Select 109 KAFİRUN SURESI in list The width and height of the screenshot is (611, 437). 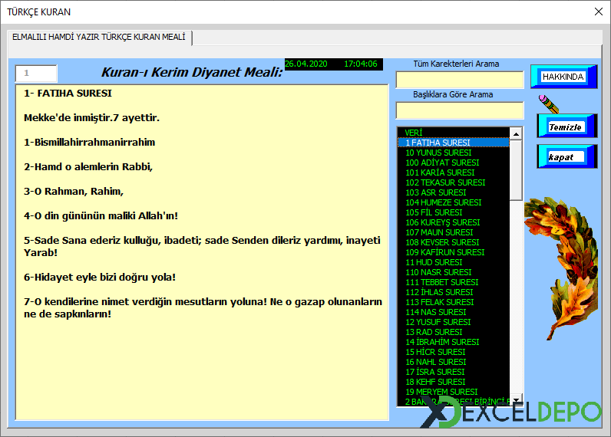click(454, 252)
